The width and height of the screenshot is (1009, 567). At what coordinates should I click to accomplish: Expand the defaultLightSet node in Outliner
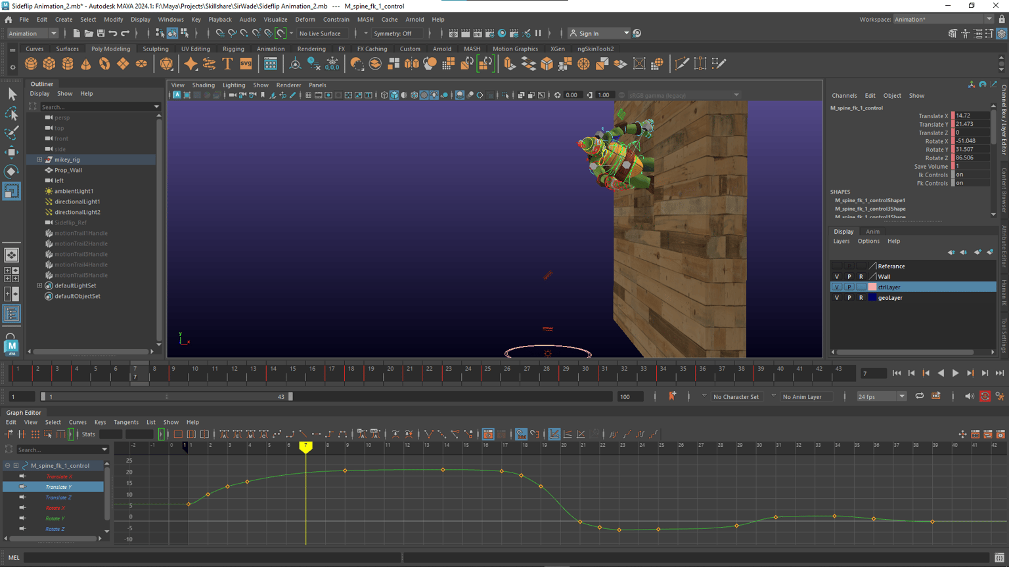[39, 285]
